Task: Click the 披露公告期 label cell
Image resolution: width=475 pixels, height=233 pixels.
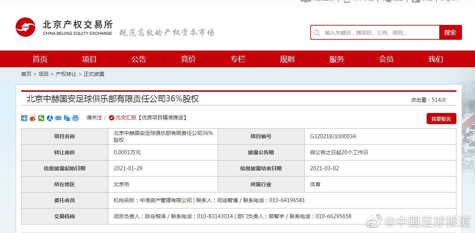Action: tap(261, 152)
